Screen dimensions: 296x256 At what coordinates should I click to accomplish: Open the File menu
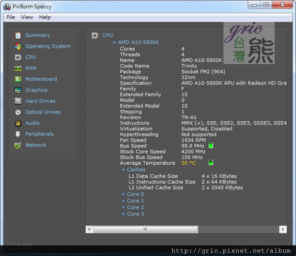11,17
